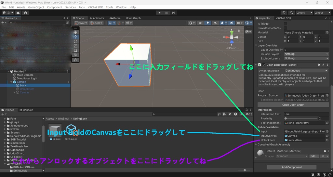Click the Play button

pos(159,13)
